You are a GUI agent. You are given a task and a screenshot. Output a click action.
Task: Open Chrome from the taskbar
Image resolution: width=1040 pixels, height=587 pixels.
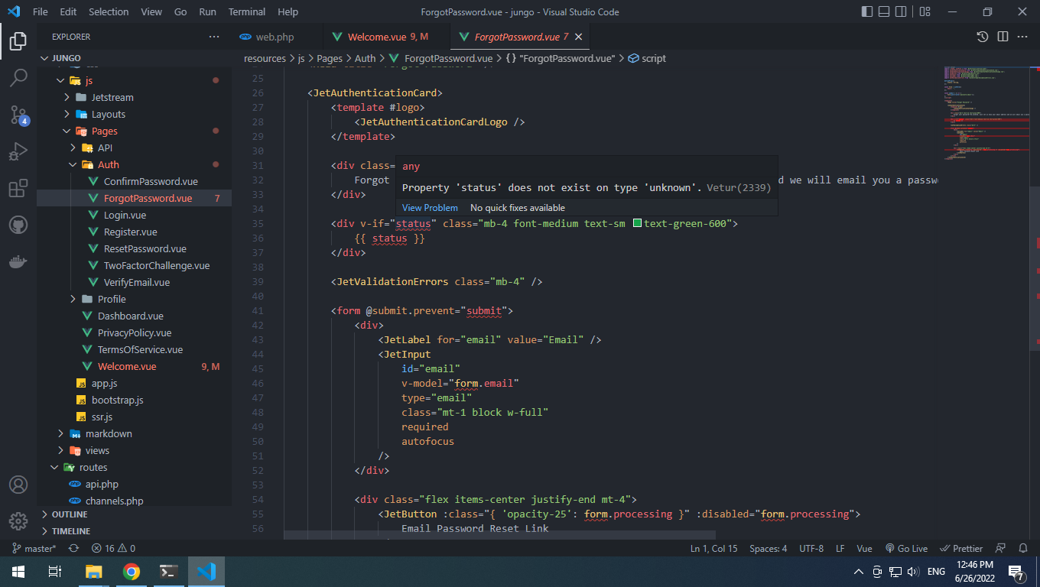point(132,571)
